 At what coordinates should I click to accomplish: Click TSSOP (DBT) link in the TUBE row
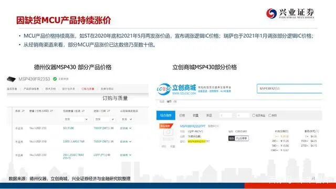click(103, 128)
